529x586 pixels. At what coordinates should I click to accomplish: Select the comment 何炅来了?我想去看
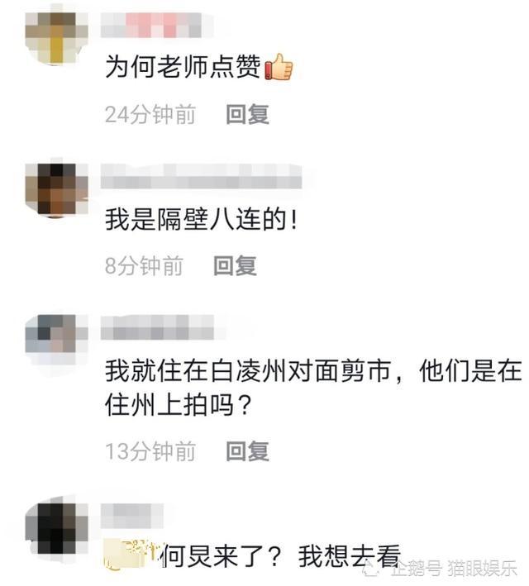(x=281, y=555)
